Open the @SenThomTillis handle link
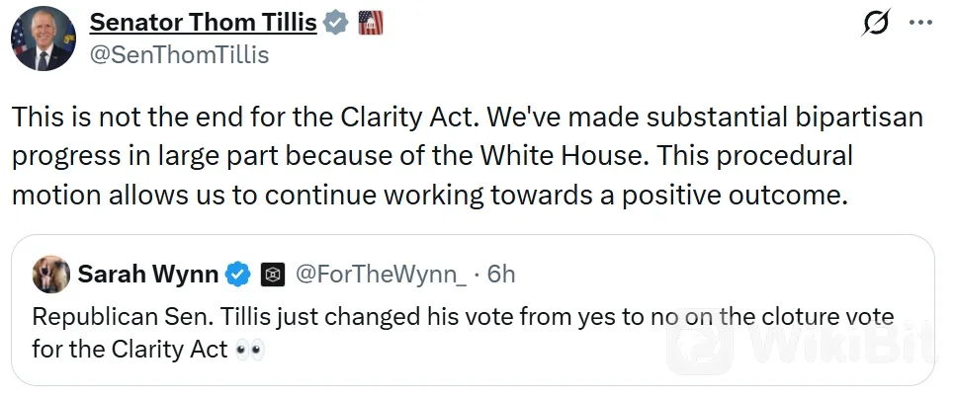The height and width of the screenshot is (397, 956). click(179, 55)
